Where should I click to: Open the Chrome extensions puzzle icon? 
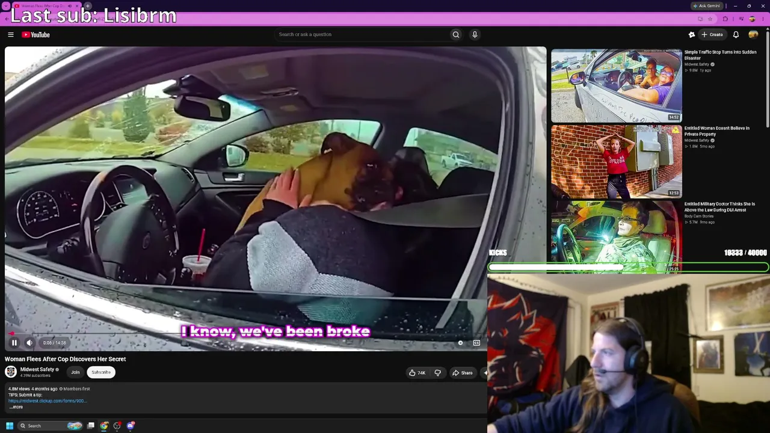(x=725, y=19)
